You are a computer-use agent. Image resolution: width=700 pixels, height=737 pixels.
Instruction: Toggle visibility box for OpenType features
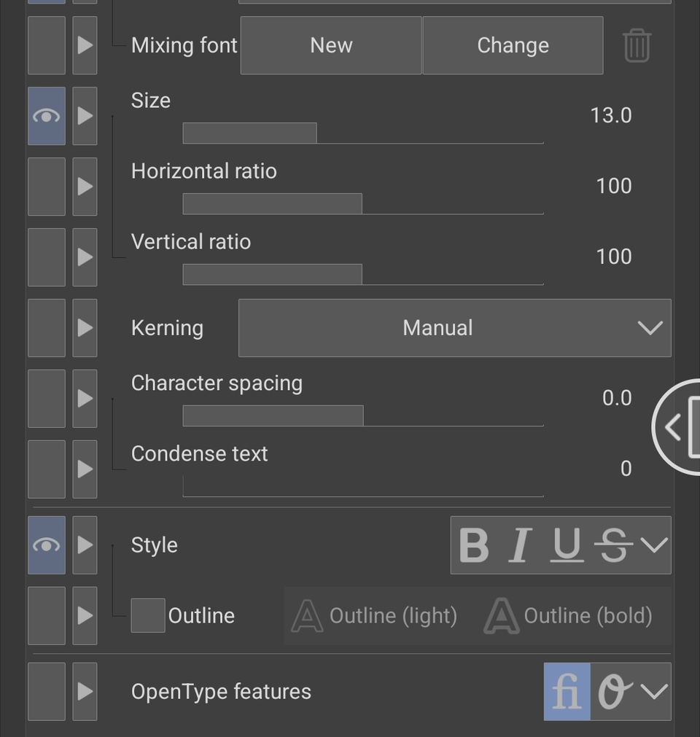pos(47,691)
